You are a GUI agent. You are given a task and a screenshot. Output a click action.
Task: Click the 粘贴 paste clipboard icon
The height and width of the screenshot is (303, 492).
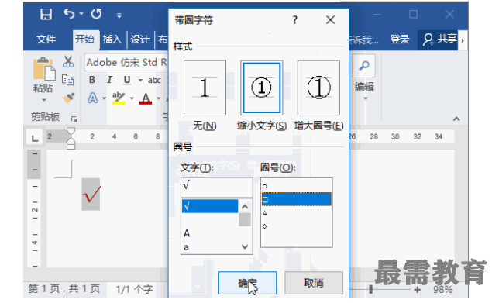tap(44, 69)
